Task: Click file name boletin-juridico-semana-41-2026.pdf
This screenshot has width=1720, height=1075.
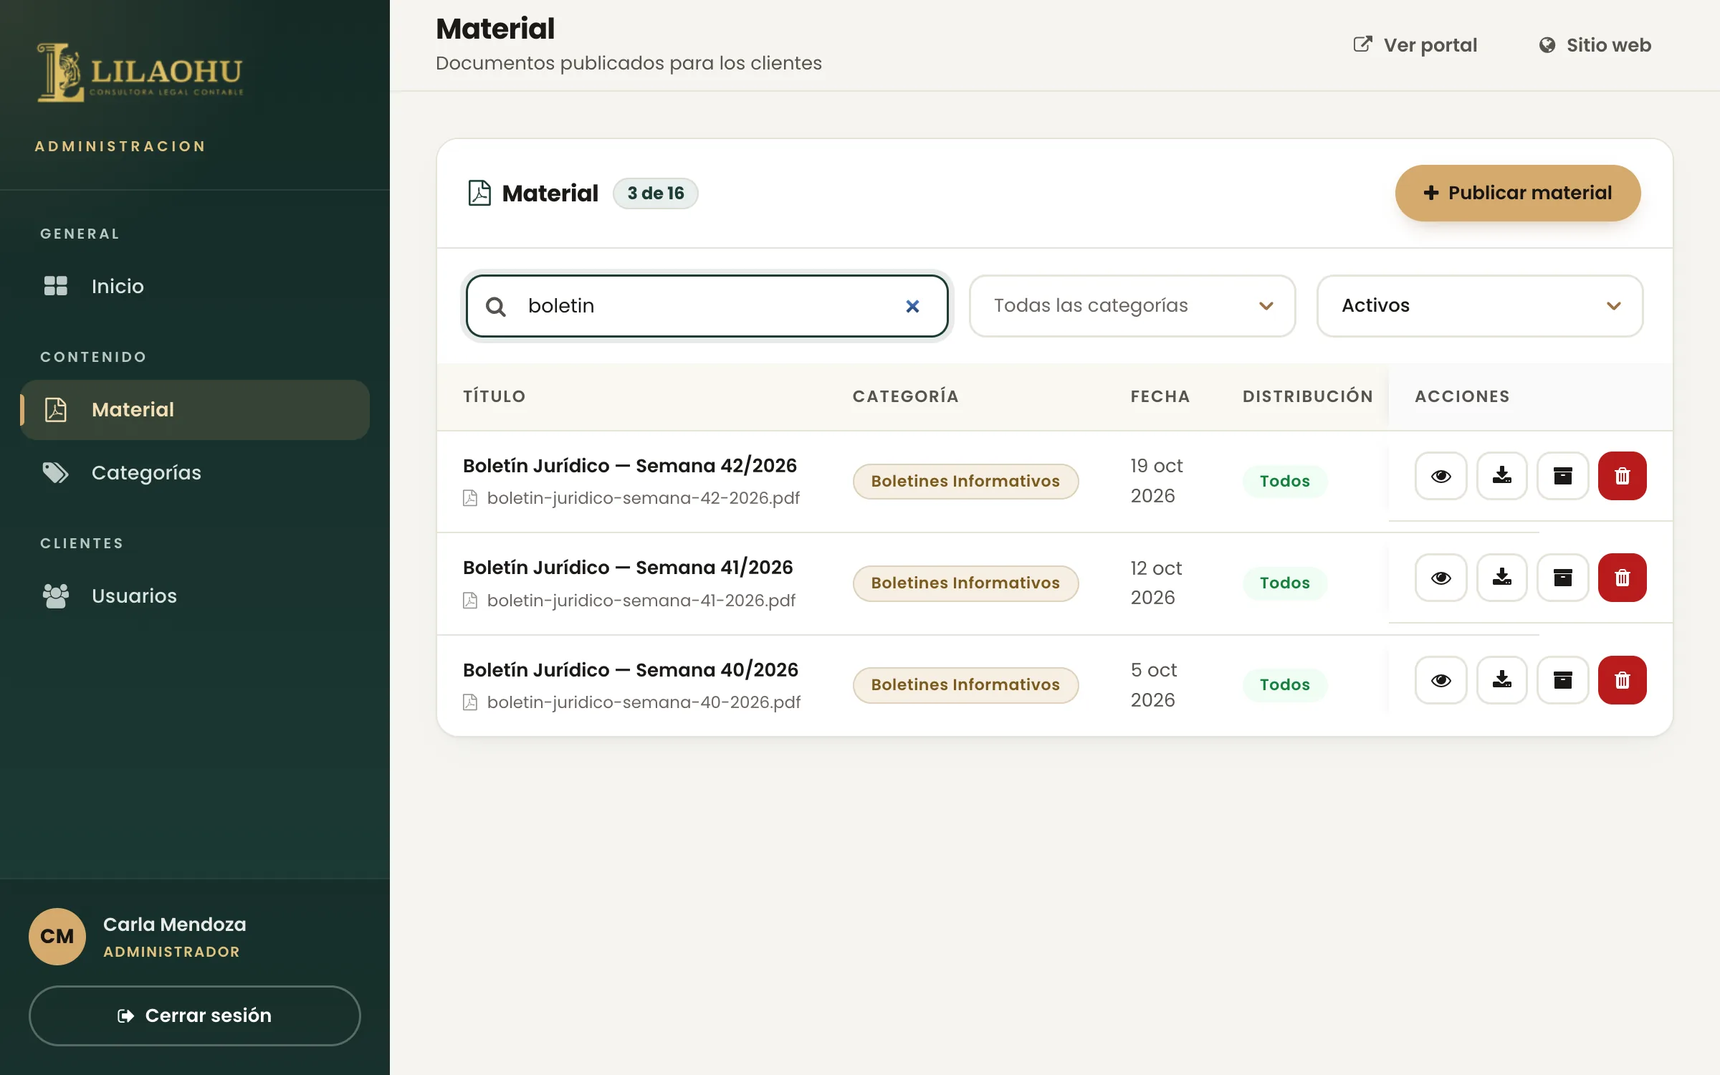Action: (641, 601)
